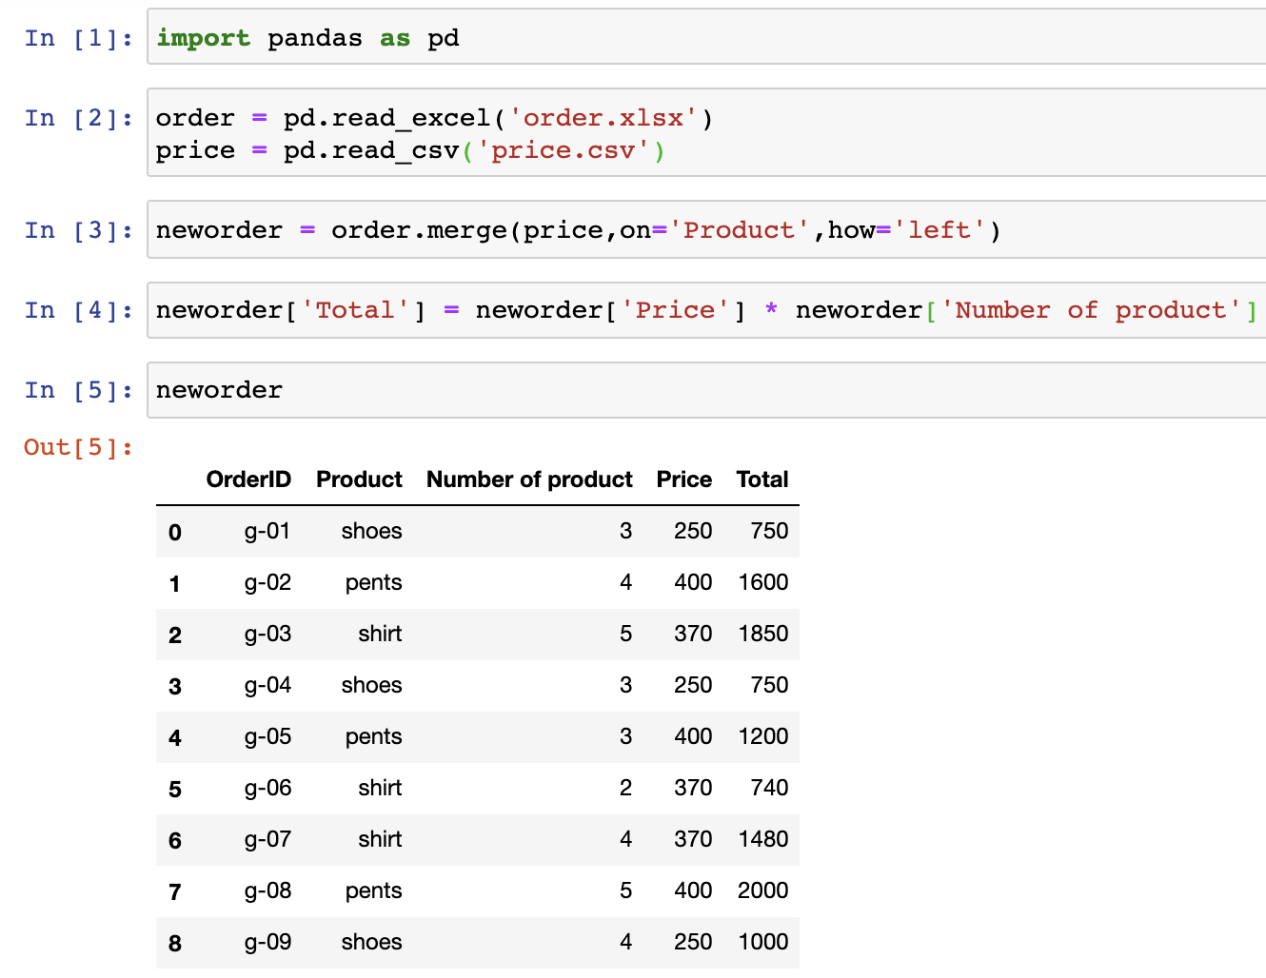Focus the cell reading order.xlsx and price.csv
This screenshot has width=1266, height=978.
[706, 133]
